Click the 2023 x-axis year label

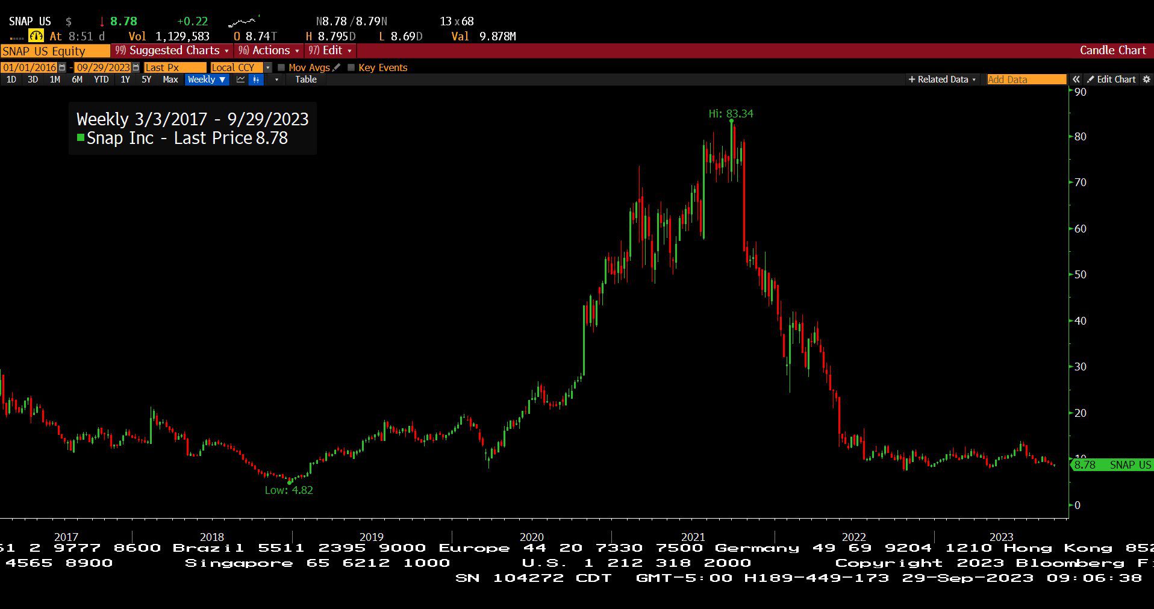(x=1001, y=537)
